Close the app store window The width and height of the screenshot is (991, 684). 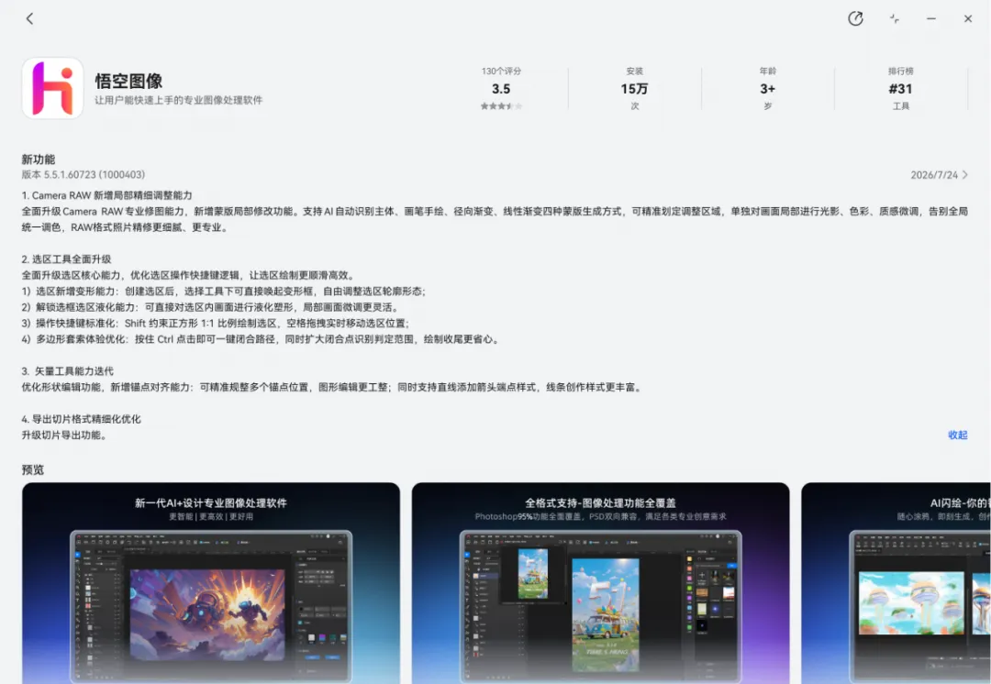(968, 19)
